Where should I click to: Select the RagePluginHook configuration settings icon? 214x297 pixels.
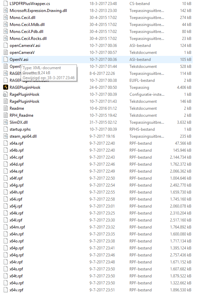tap(6, 94)
